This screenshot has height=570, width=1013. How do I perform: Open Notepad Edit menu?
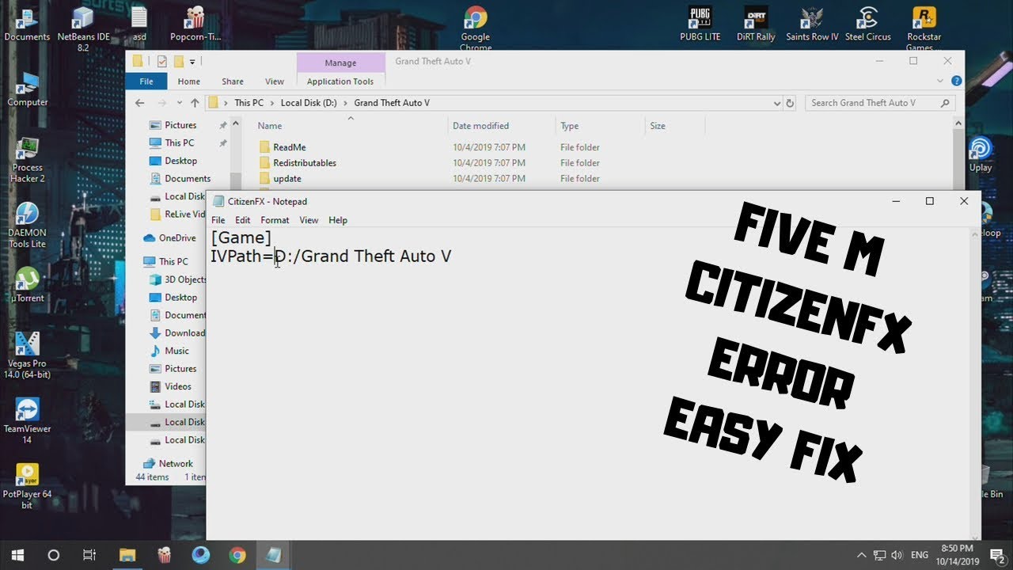point(242,220)
